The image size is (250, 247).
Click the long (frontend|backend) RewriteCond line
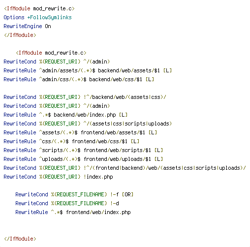tap(125, 168)
